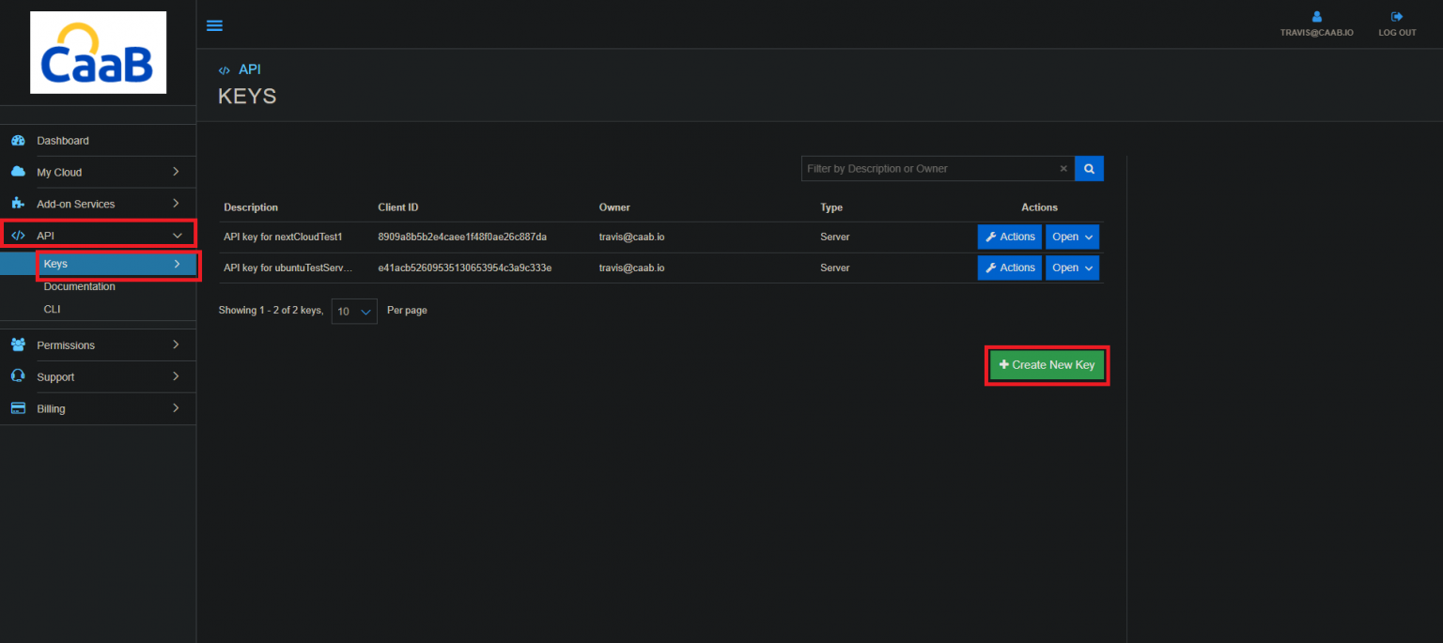Expand the Open dropdown for nextCloudTest1 key
1443x643 pixels.
pos(1071,237)
